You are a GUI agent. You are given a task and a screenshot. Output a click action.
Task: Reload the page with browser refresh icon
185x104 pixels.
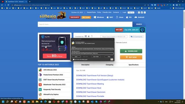[8, 5]
